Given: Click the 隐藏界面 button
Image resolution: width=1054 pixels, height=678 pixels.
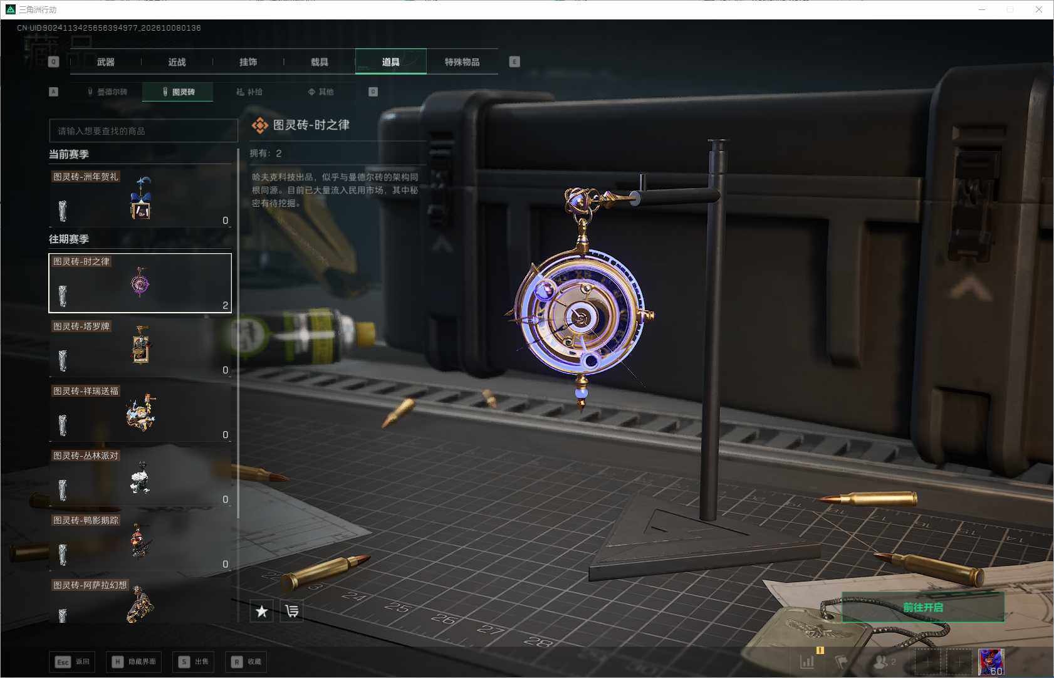Looking at the screenshot, I should (x=134, y=662).
